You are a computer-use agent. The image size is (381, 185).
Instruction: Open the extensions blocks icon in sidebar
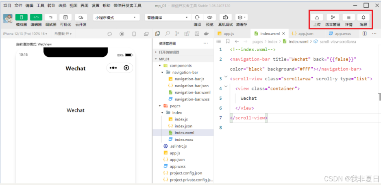click(187, 34)
